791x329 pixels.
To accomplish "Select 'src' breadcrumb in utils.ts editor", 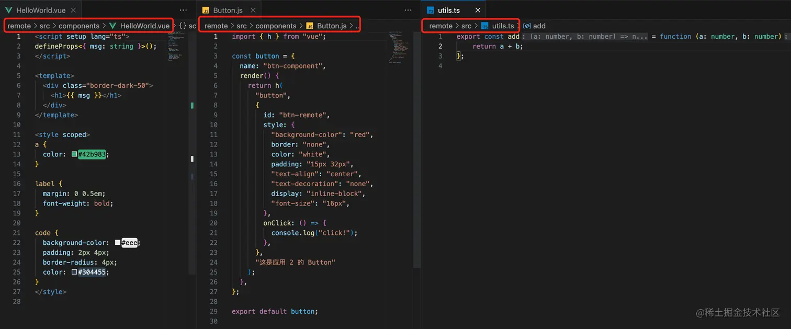I will 467,26.
